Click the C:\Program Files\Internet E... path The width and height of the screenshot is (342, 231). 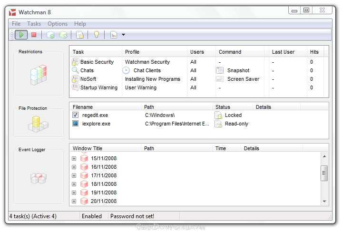(x=177, y=124)
